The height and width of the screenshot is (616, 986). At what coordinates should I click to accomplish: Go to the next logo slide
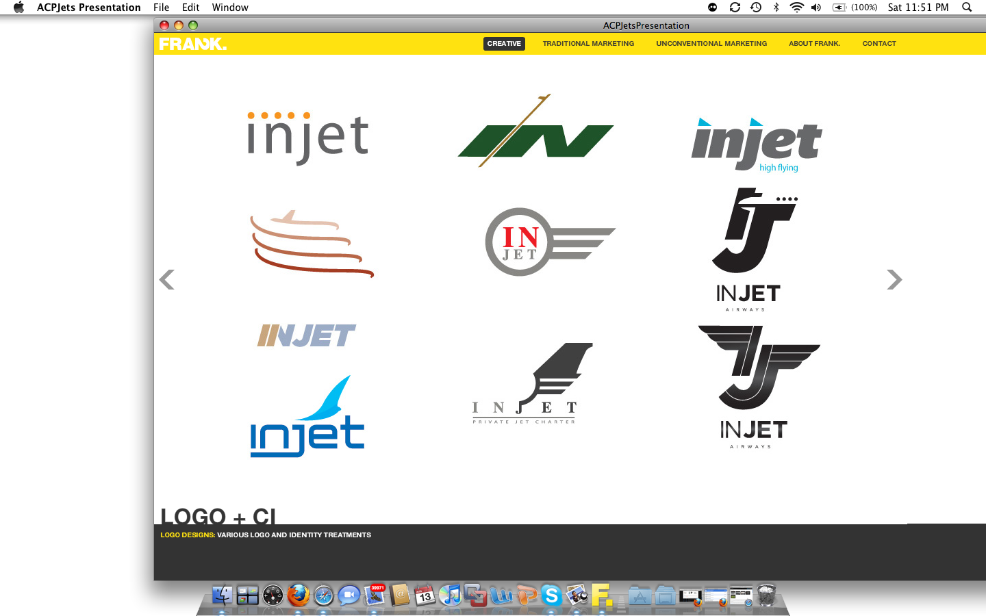894,279
